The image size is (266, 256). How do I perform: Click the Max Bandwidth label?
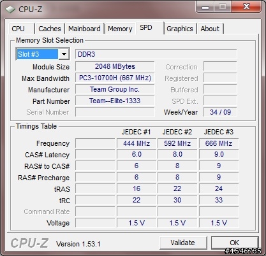(45, 78)
